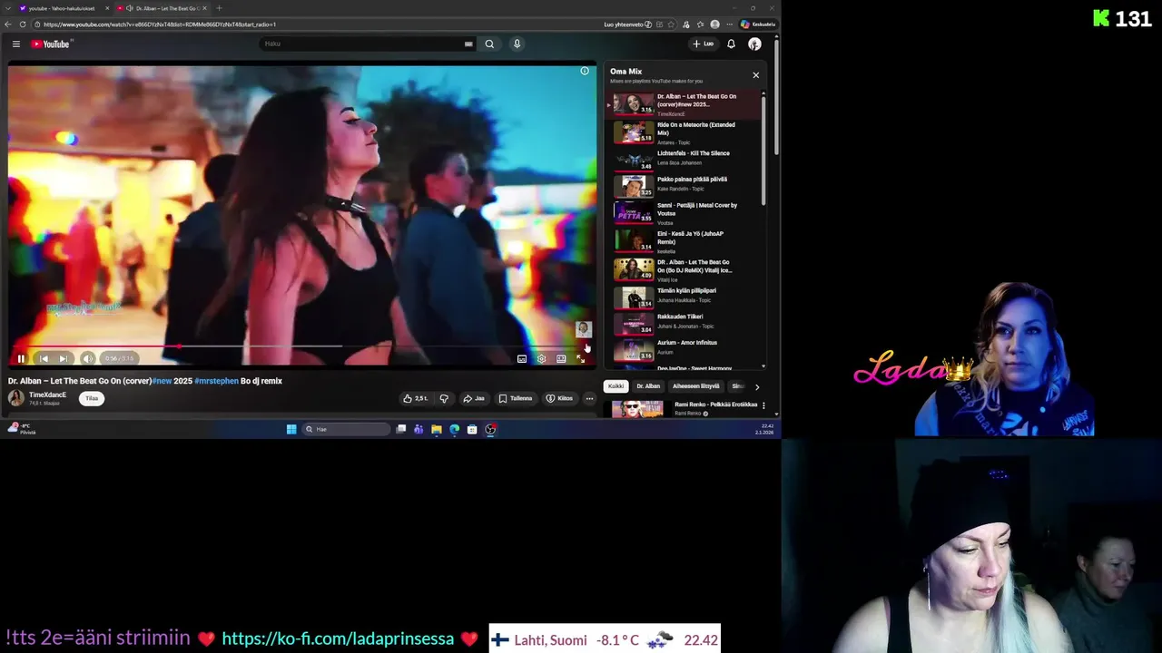Save video with Tallenna button
This screenshot has width=1162, height=653.
pyautogui.click(x=515, y=398)
